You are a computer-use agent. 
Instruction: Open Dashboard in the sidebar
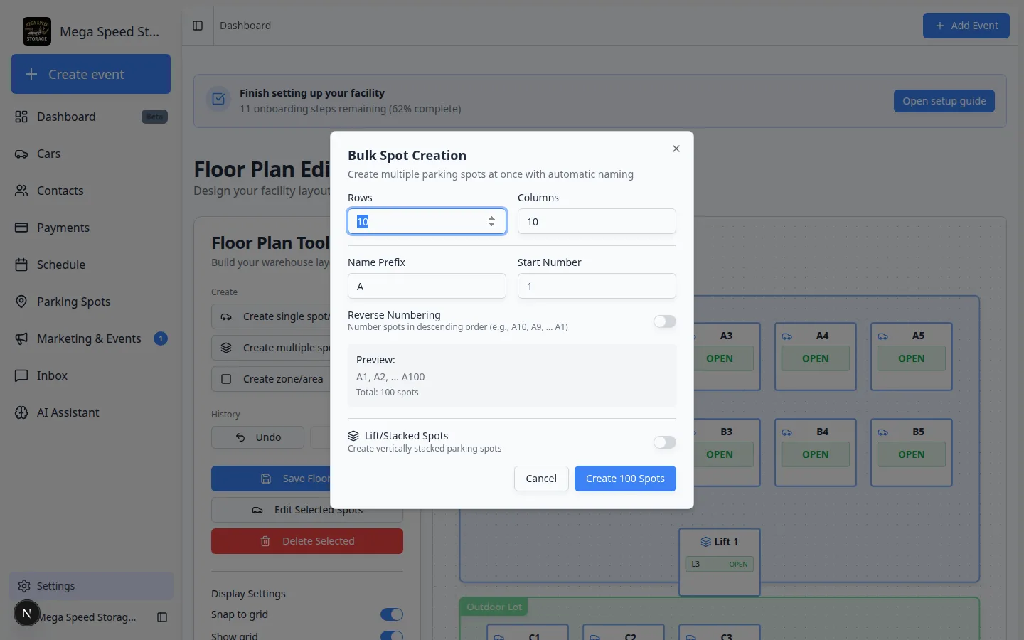(x=91, y=117)
